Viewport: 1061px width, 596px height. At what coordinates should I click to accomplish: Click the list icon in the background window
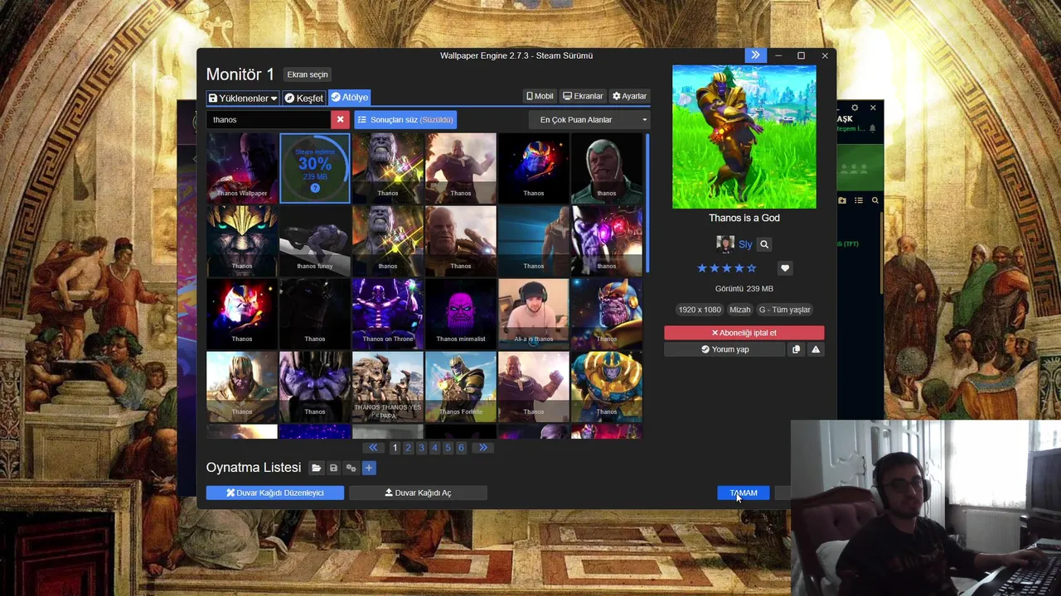tap(859, 200)
